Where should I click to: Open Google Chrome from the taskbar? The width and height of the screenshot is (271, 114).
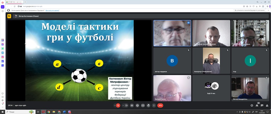pyautogui.click(x=49, y=112)
